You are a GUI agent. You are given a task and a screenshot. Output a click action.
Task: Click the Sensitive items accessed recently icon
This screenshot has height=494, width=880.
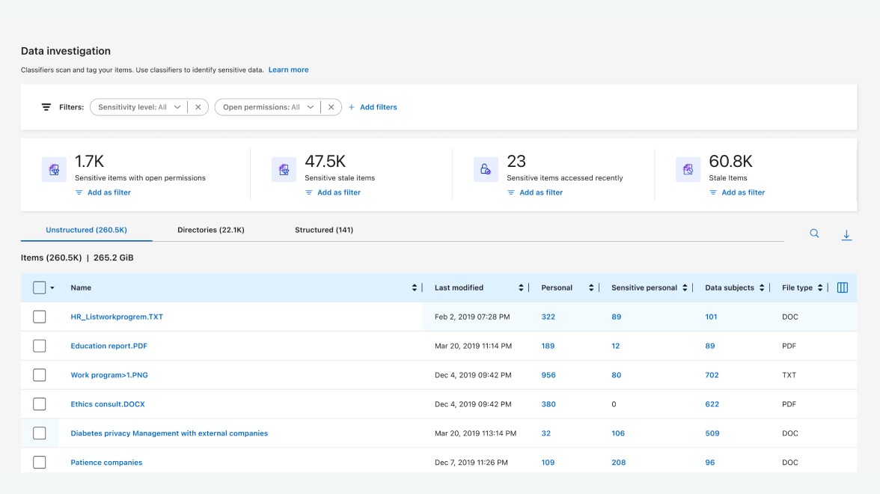486,170
